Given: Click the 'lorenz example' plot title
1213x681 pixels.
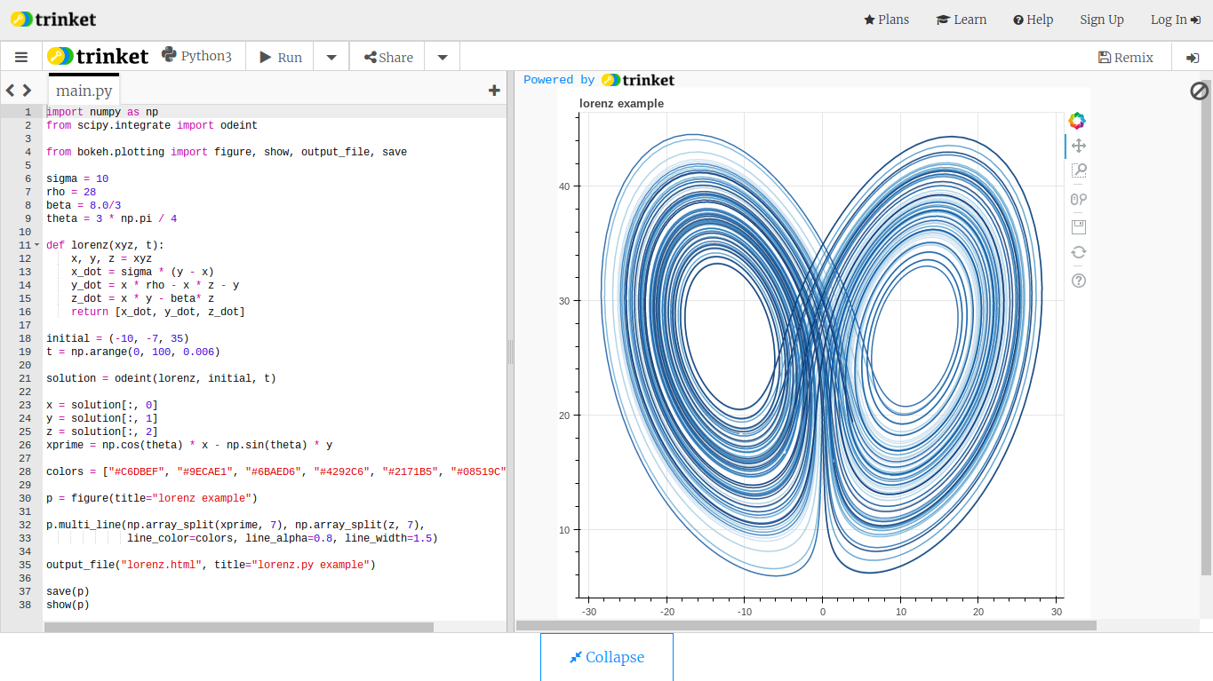Looking at the screenshot, I should (621, 103).
